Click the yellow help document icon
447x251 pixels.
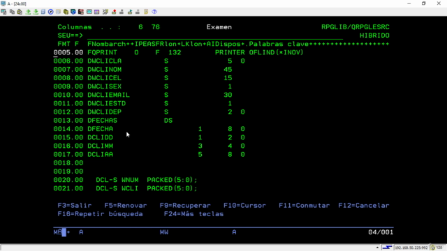[146, 12]
